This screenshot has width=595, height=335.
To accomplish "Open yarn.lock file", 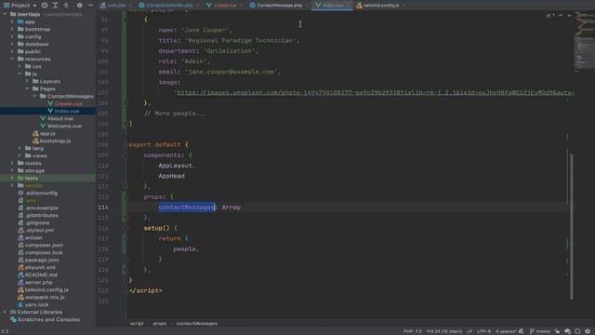I will point(36,304).
